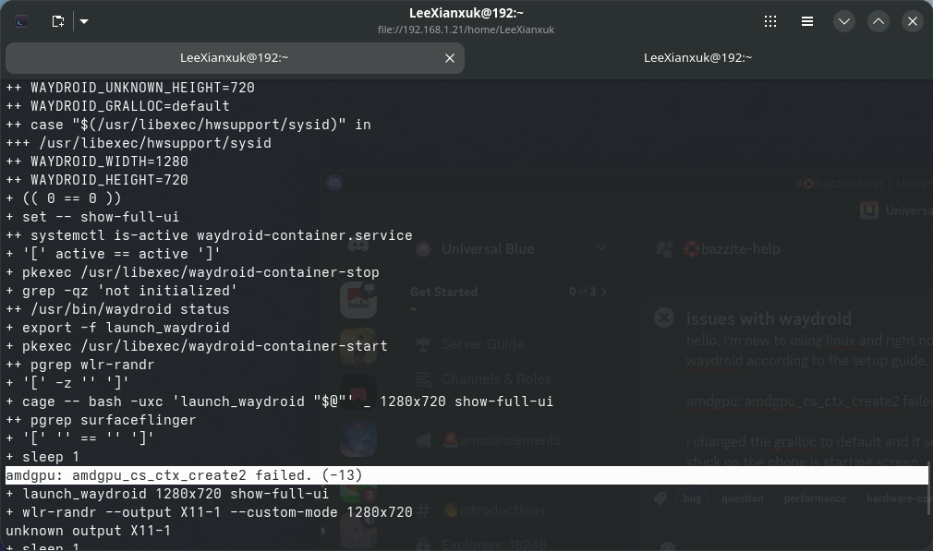Screen dimensions: 933x551
Task: Open a new terminal tab
Action: pos(57,20)
